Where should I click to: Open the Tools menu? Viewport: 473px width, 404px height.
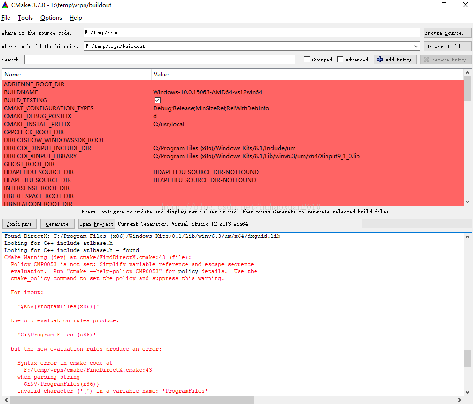(25, 18)
